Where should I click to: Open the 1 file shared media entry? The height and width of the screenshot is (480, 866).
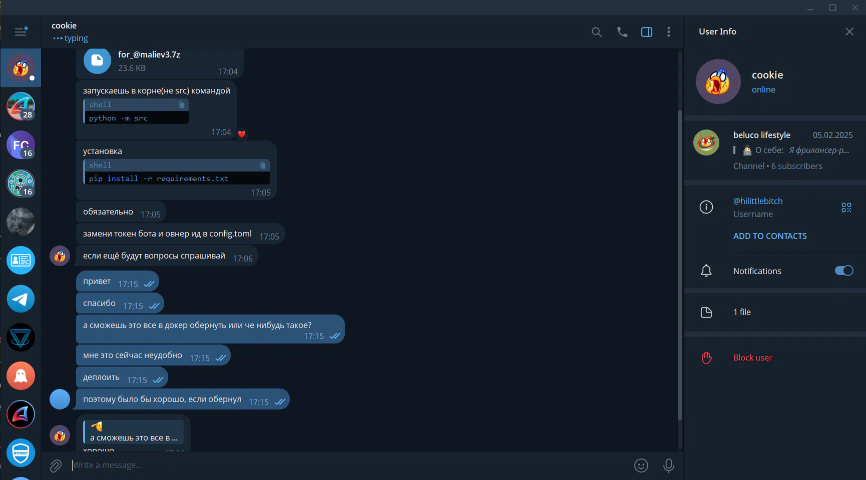coord(775,312)
